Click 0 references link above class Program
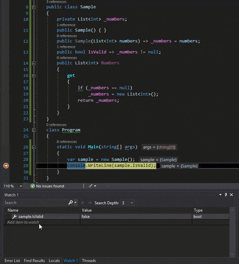The image size is (239, 264). pos(56,125)
